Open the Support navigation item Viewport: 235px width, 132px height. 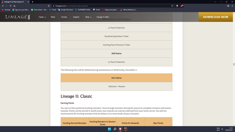[x=76, y=17]
